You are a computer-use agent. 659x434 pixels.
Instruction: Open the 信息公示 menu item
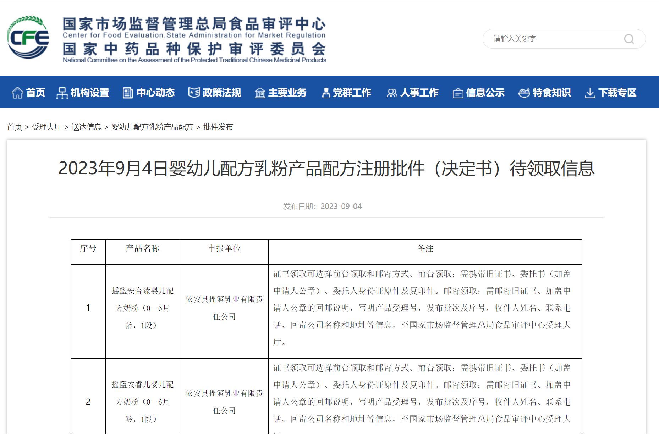[485, 93]
